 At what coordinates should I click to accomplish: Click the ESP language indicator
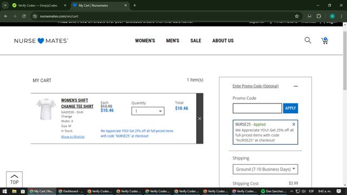click(311, 191)
